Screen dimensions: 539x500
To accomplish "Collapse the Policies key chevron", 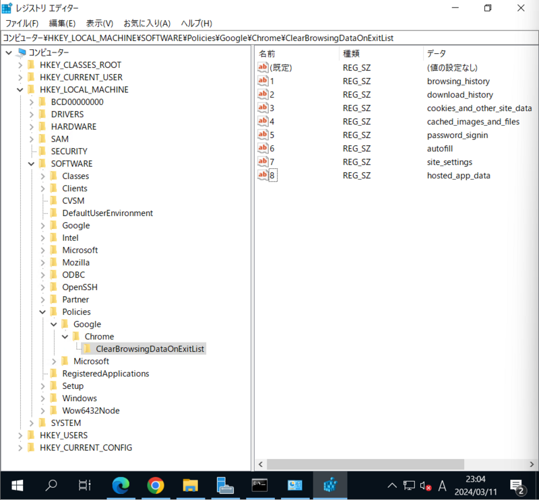I will point(42,312).
